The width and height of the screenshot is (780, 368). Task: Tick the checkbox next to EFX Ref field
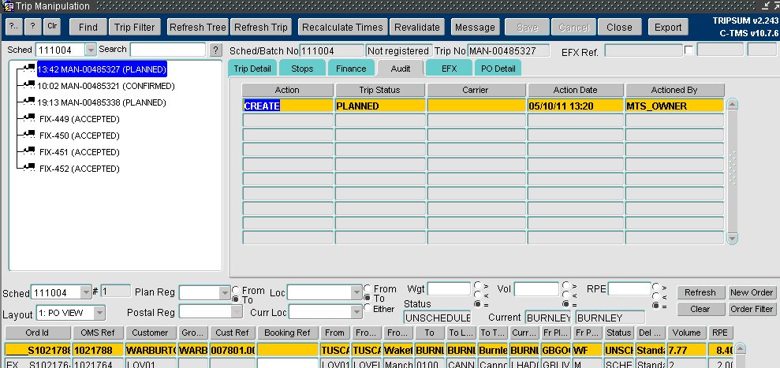tap(689, 50)
